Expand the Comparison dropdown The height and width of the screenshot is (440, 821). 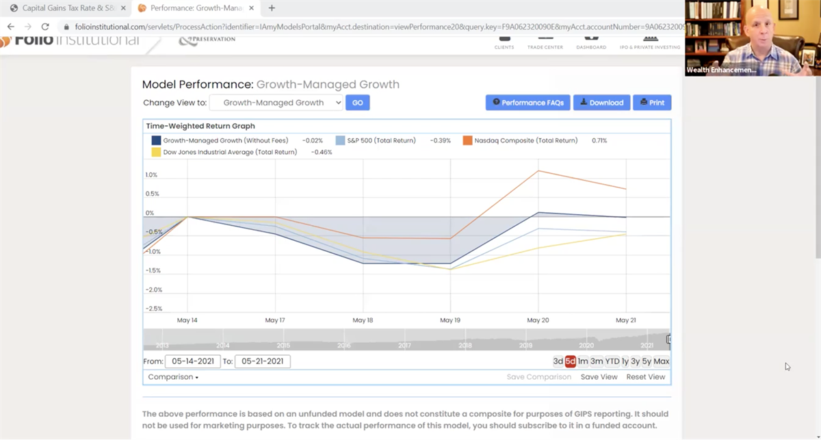point(173,377)
